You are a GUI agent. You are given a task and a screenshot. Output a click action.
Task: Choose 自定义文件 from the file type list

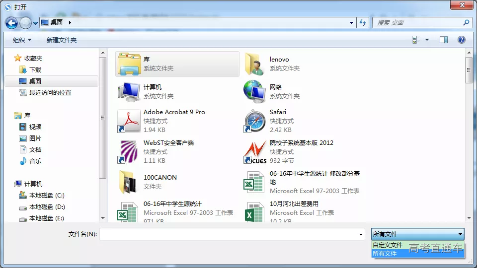[388, 245]
